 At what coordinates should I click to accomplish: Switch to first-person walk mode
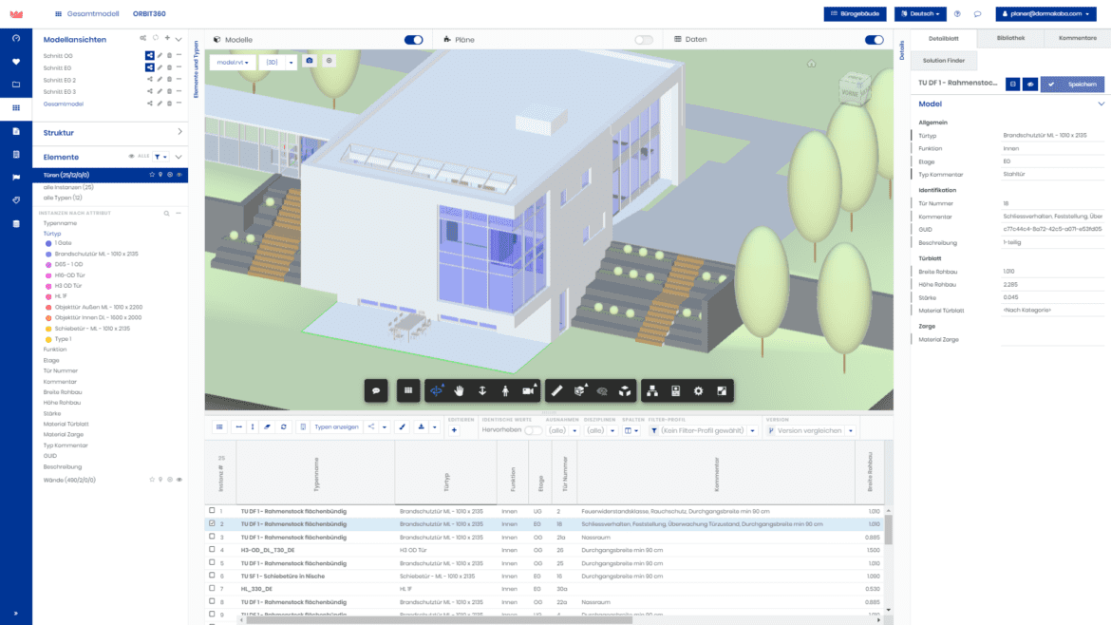[505, 390]
